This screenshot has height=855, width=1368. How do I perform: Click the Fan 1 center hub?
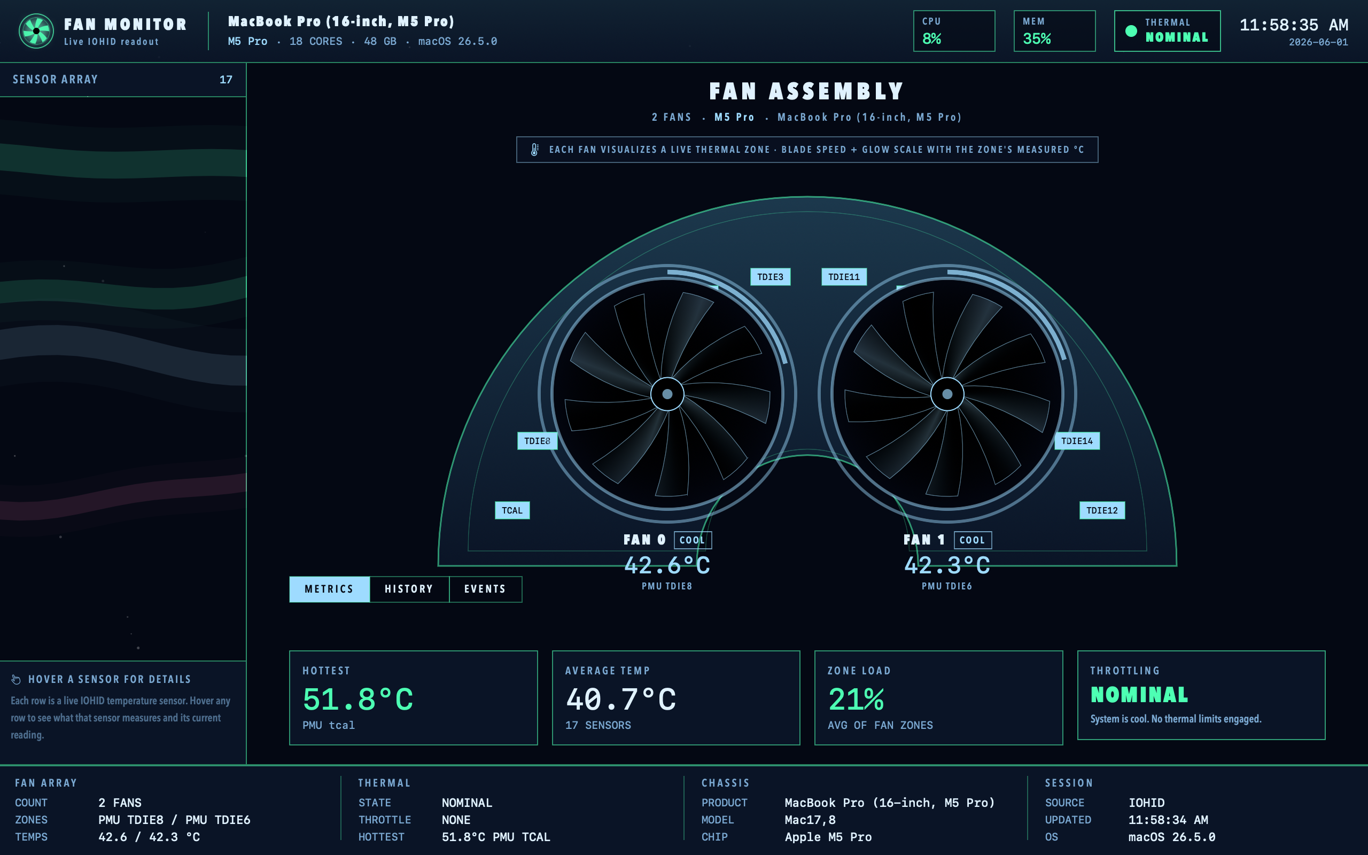tap(947, 394)
